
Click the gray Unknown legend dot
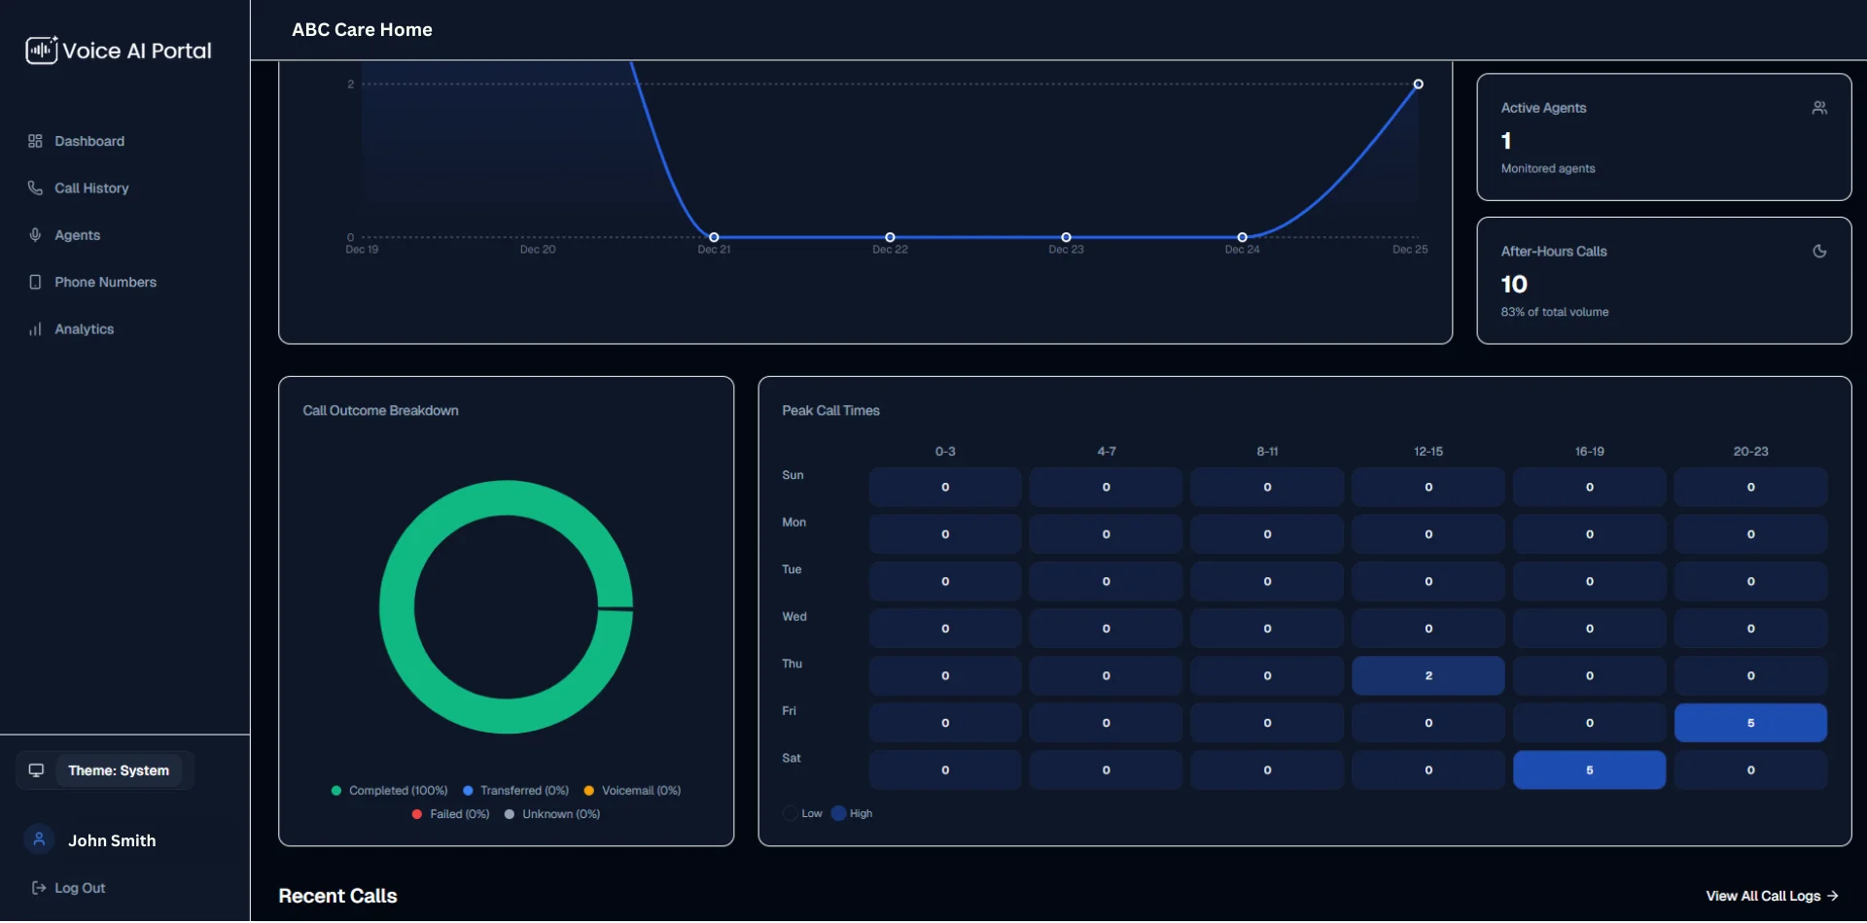(x=510, y=814)
